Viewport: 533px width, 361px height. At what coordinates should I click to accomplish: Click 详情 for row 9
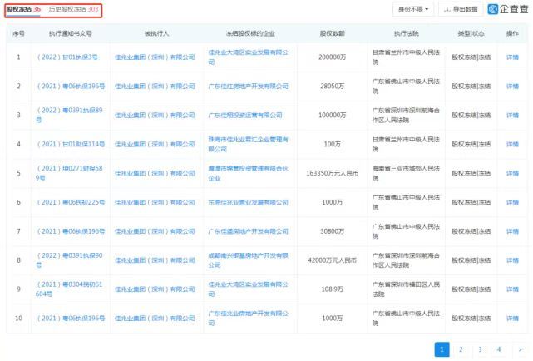tap(512, 289)
